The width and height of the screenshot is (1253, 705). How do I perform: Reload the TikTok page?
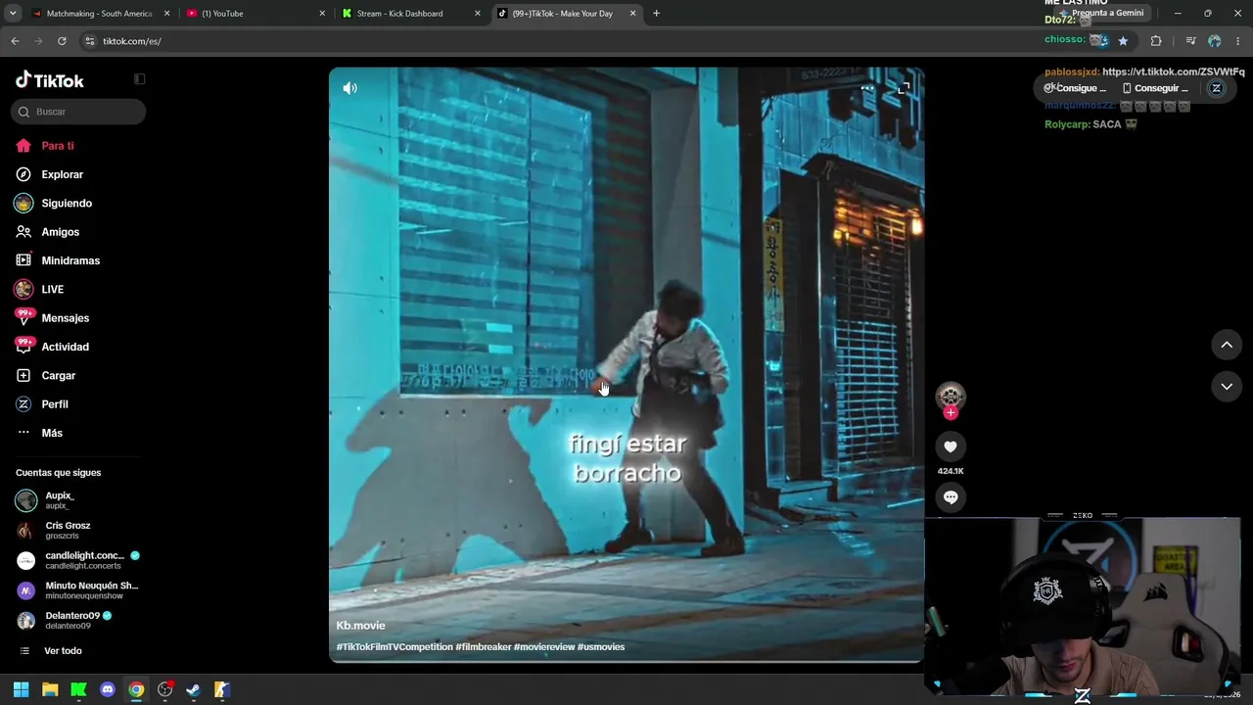[62, 41]
